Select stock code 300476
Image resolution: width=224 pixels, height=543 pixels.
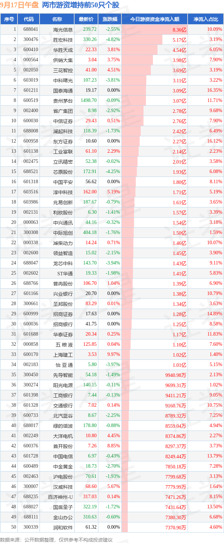pyautogui.click(x=30, y=40)
